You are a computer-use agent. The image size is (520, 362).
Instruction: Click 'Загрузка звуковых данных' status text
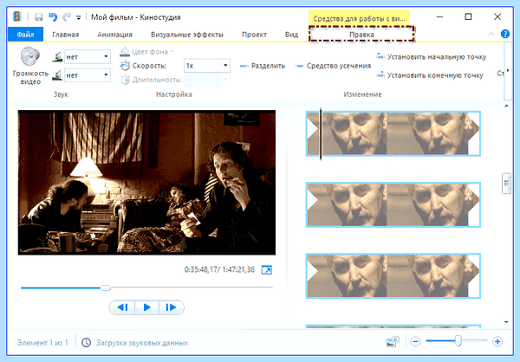142,343
